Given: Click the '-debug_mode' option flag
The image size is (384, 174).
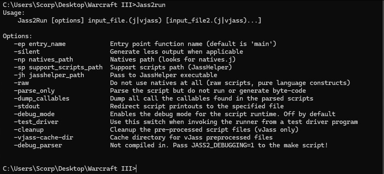Looking at the screenshot, I should tap(34, 114).
